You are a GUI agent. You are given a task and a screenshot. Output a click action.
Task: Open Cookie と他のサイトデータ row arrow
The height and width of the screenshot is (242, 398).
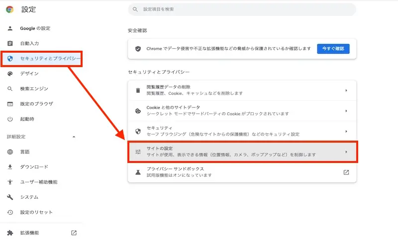coord(346,111)
